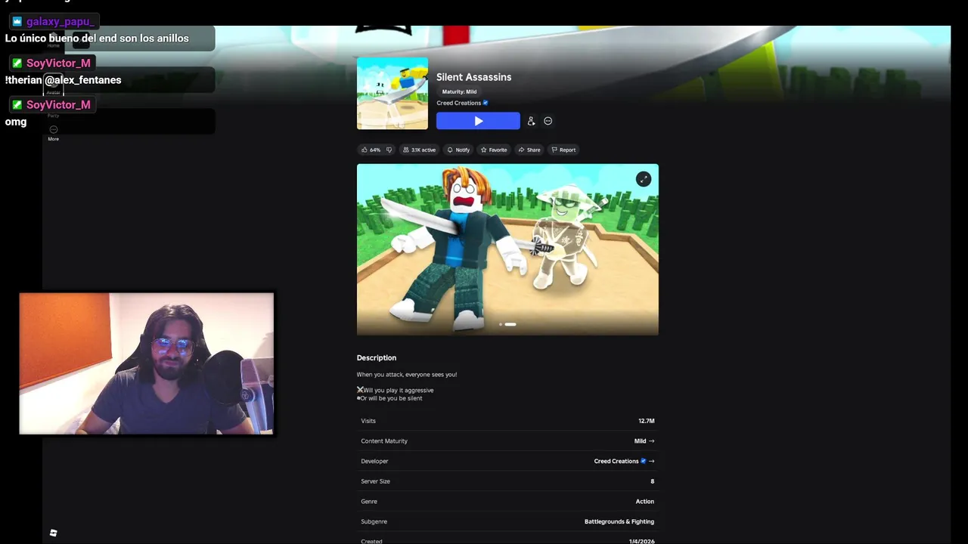View the 3.1K active players pill
The image size is (968, 544).
pyautogui.click(x=420, y=150)
